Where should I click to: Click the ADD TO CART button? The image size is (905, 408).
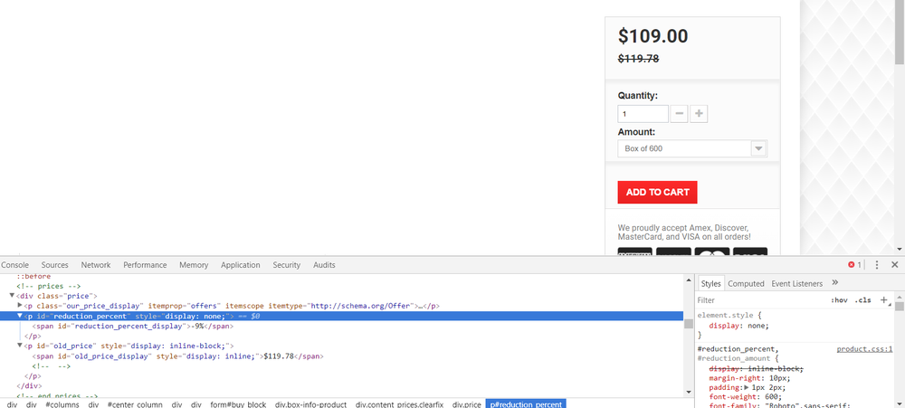point(657,192)
